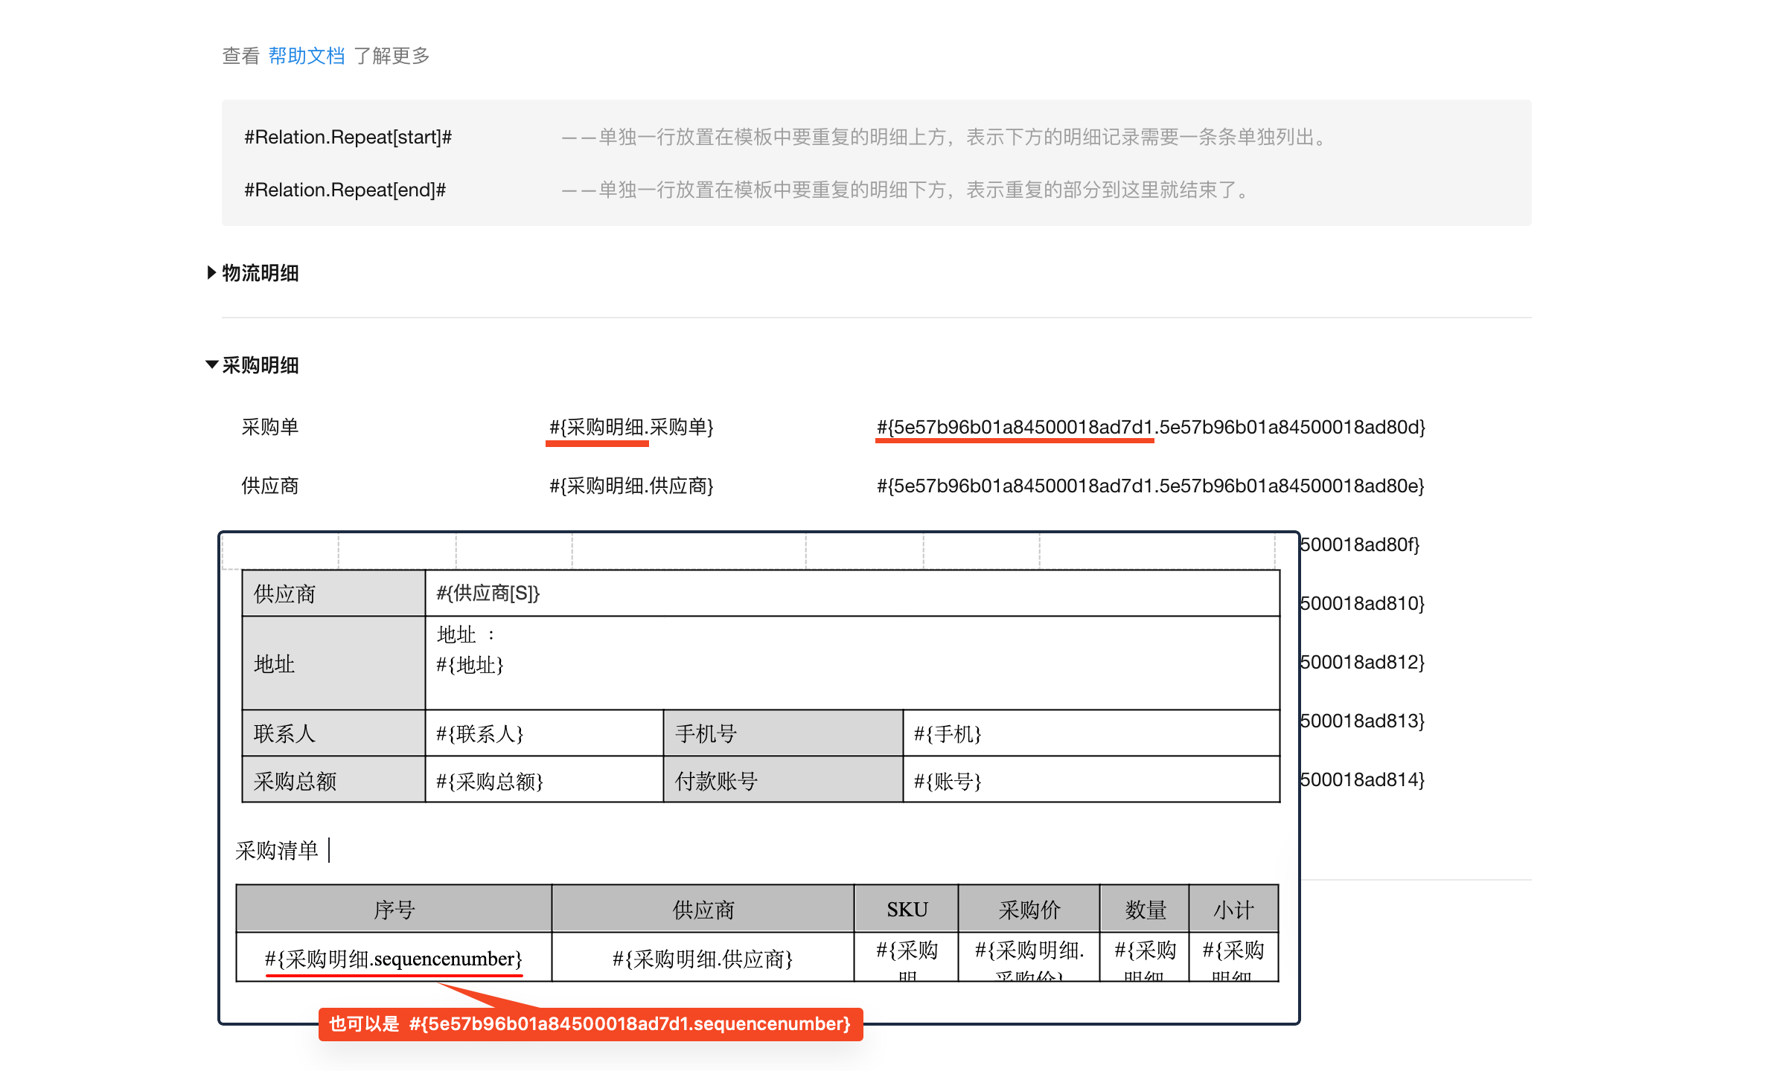Screen dimensions: 1773x1071
Task: Click the 采购清单 heading in template
Action: [x=277, y=850]
